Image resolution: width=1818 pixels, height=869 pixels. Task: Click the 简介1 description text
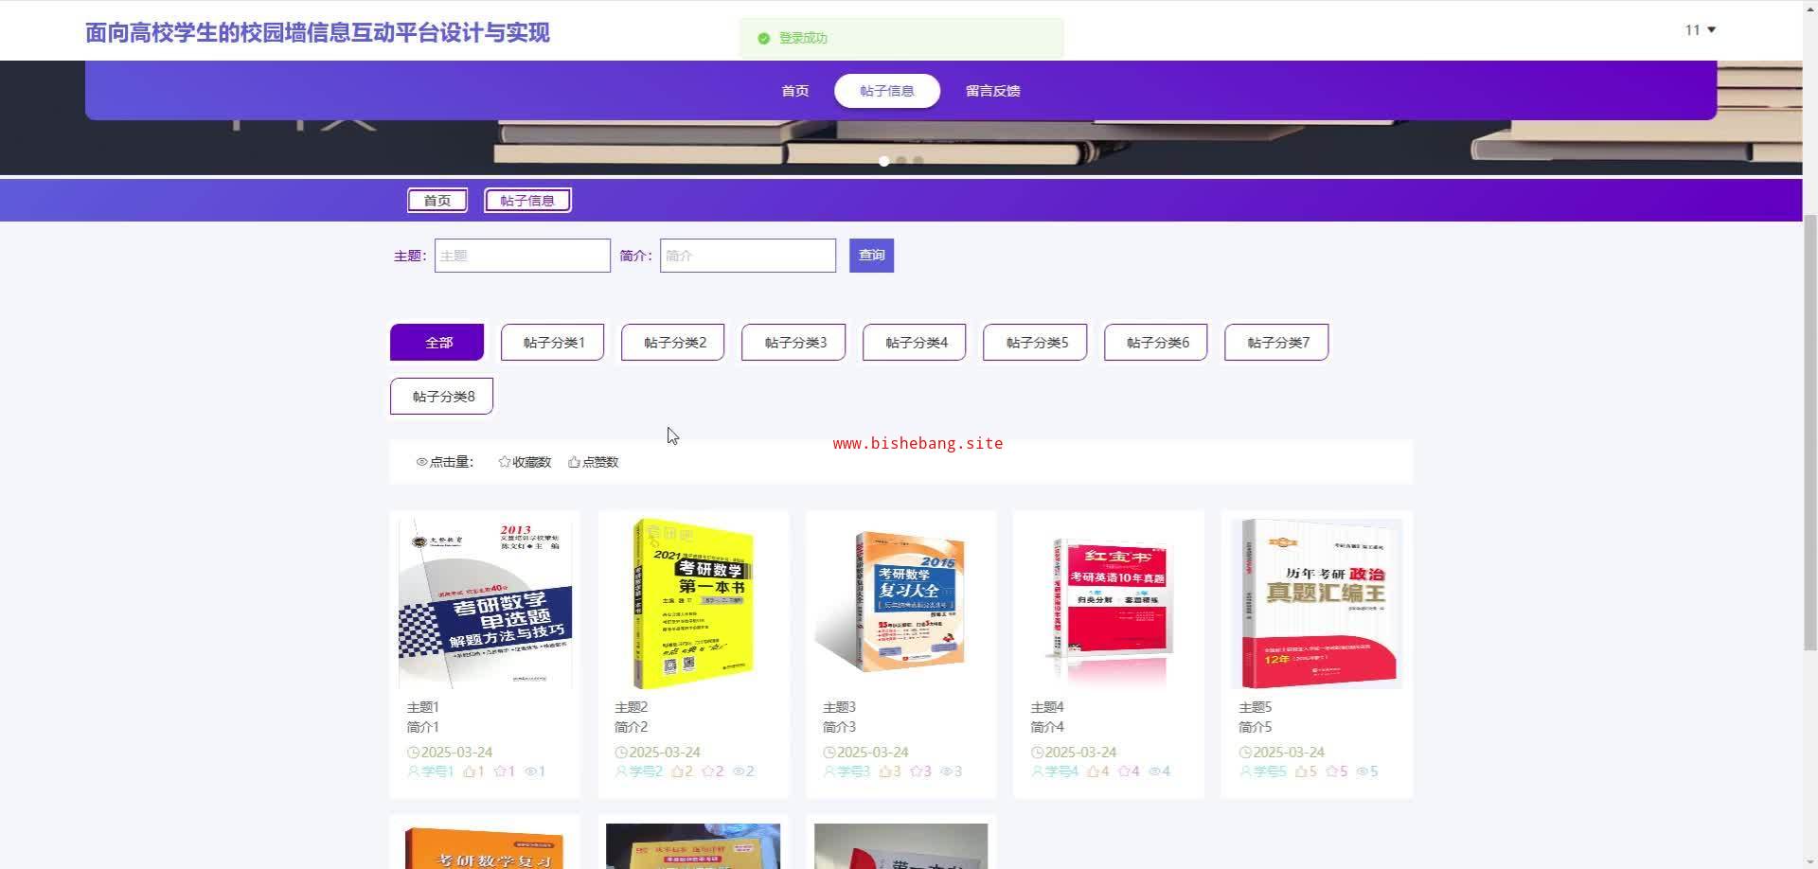[x=423, y=727]
